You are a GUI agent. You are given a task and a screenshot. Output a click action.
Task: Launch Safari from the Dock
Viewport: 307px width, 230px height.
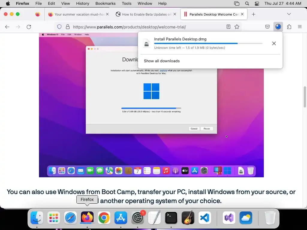70,218
